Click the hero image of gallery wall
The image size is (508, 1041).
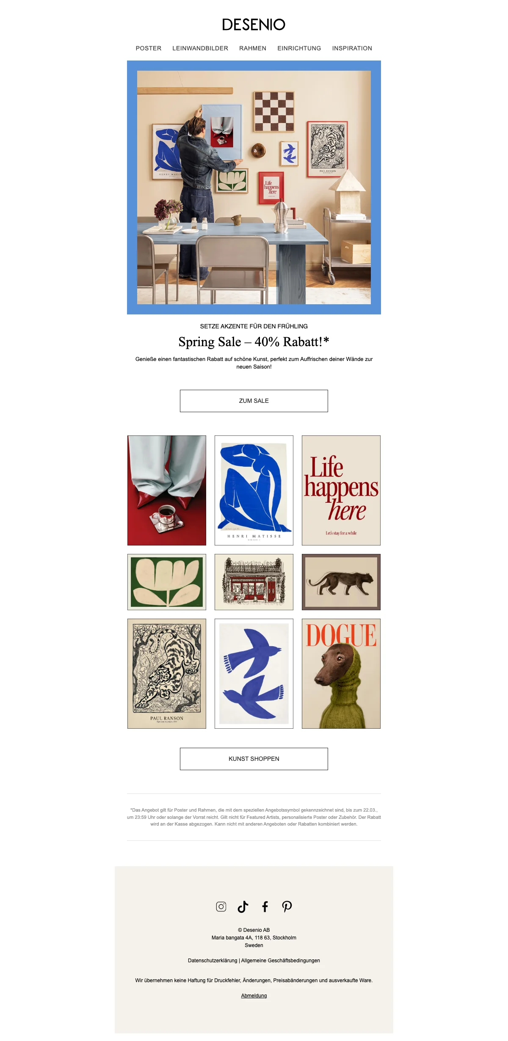254,187
